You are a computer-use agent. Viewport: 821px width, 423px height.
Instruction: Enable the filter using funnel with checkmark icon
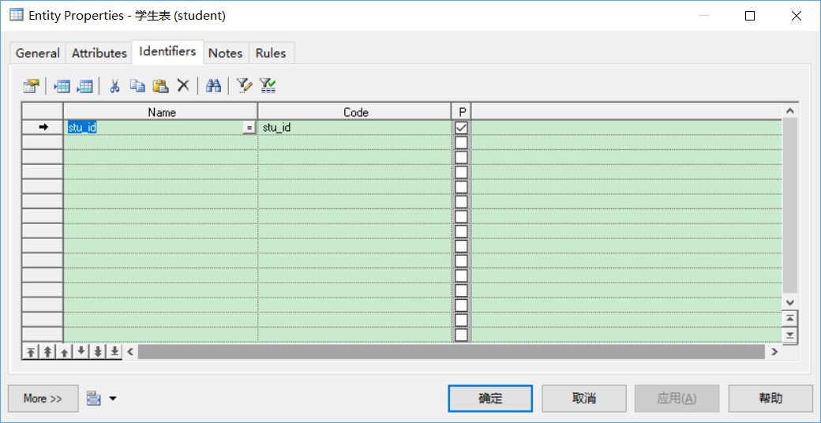[x=268, y=86]
